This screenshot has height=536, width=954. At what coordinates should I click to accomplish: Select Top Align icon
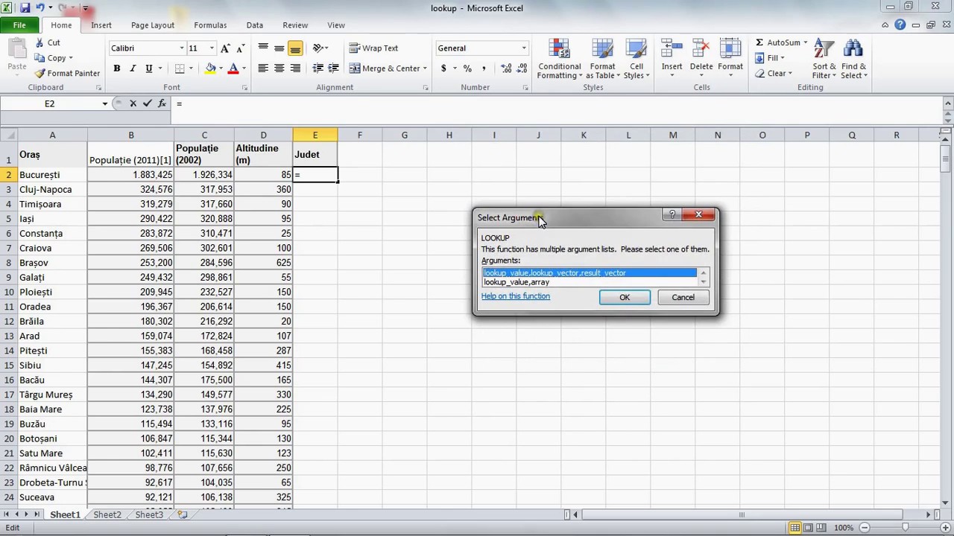click(263, 48)
